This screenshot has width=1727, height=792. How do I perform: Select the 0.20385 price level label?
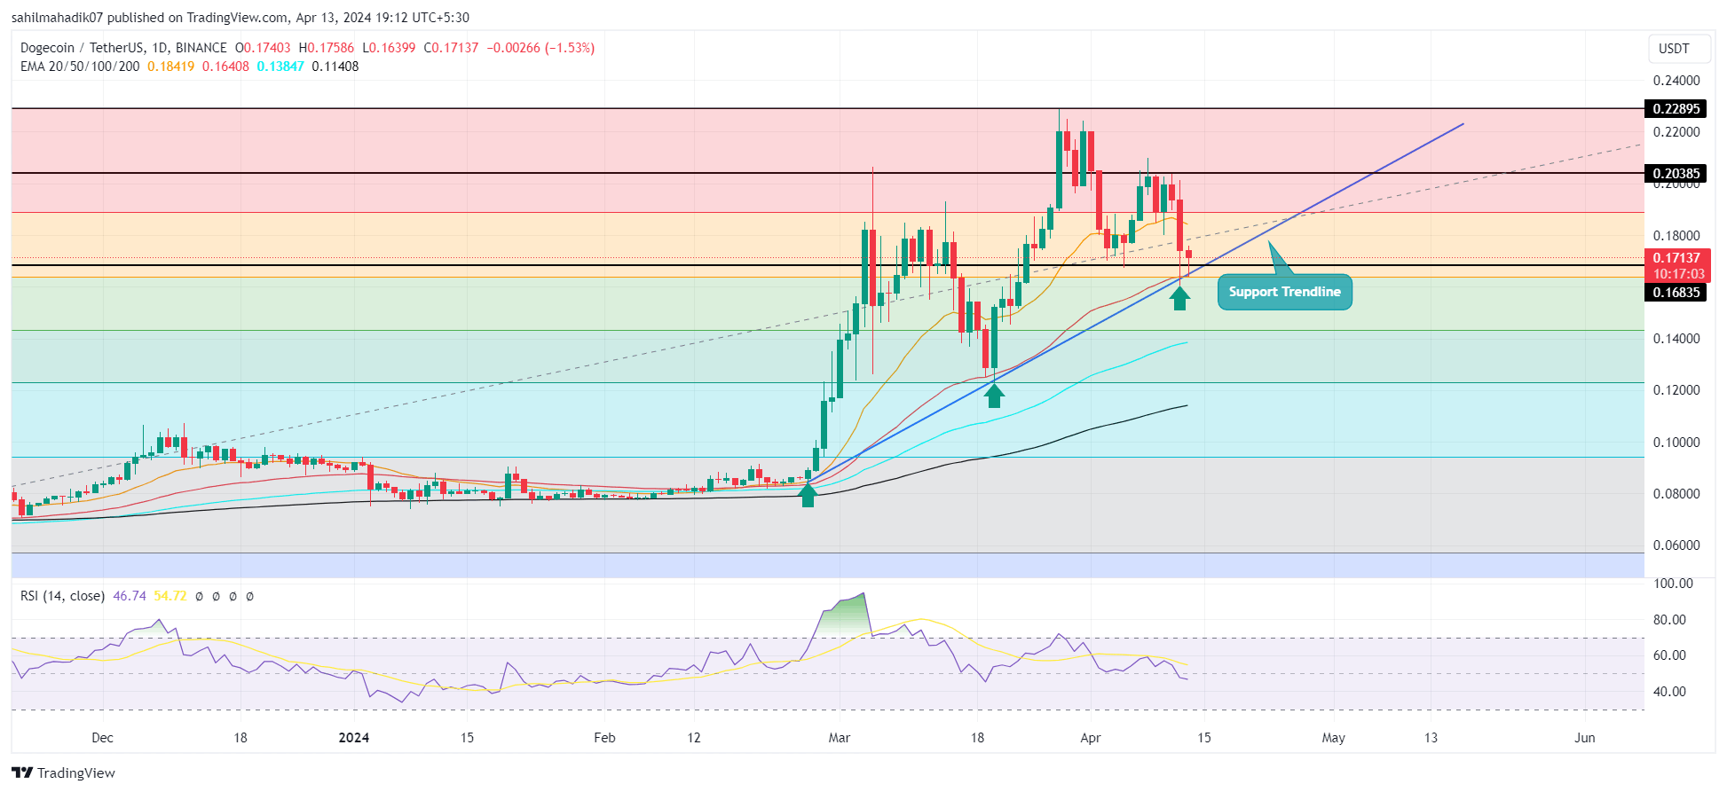[x=1676, y=174]
